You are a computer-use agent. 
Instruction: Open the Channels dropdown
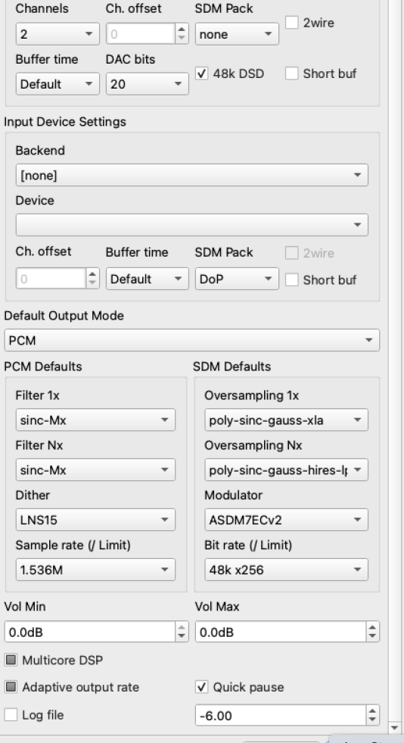click(x=57, y=33)
